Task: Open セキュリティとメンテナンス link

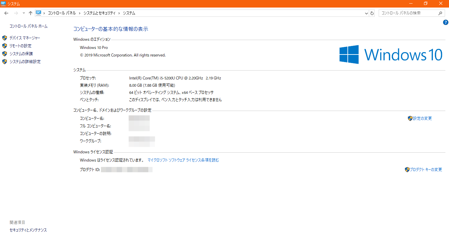Action: point(28,230)
